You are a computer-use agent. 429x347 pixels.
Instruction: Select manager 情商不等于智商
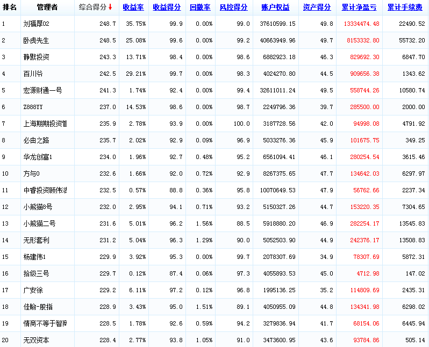45,323
